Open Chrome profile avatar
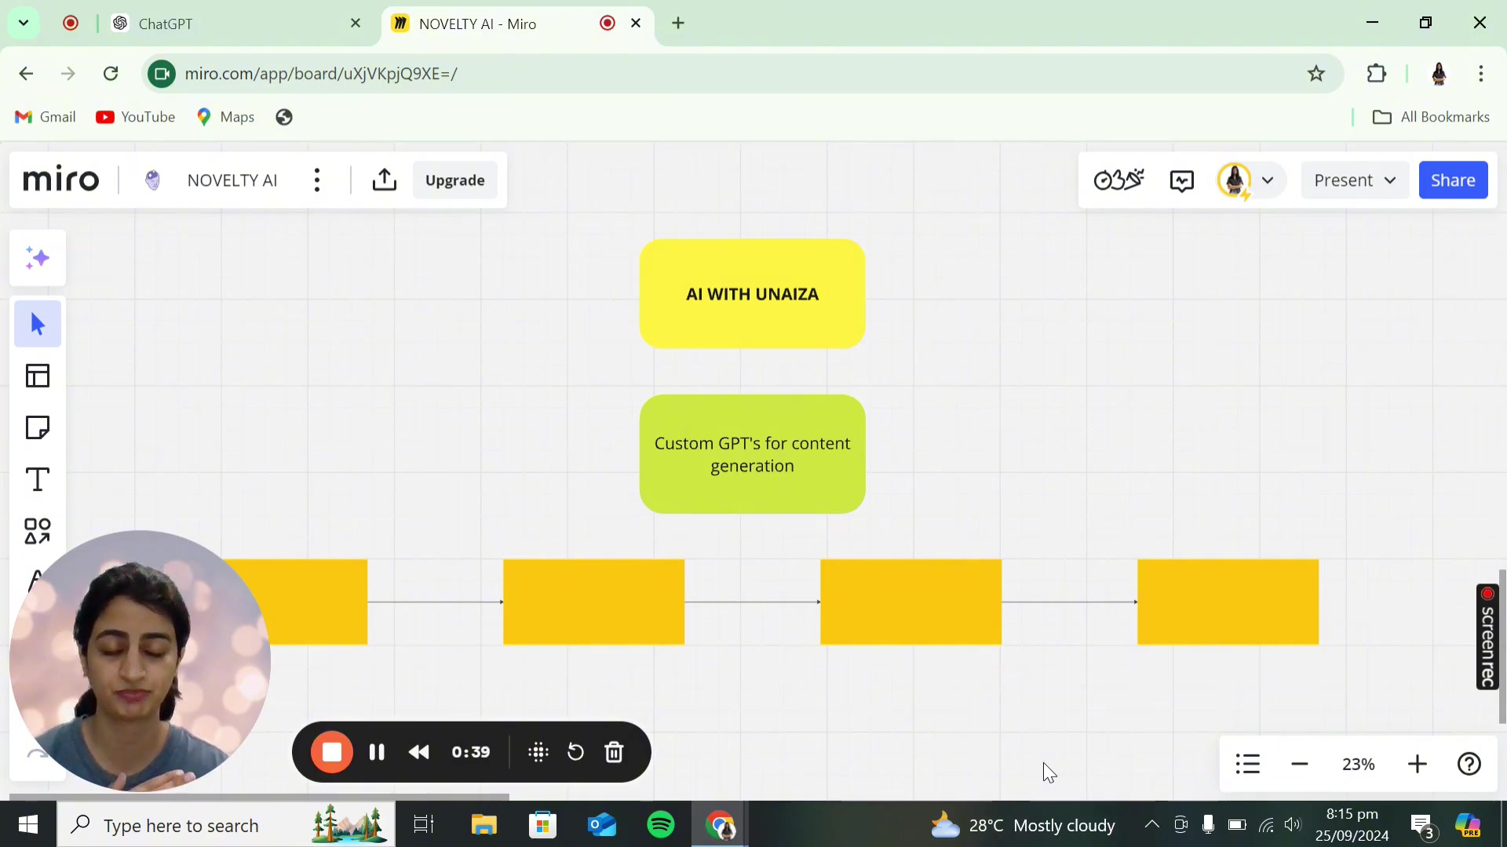The width and height of the screenshot is (1507, 847). (x=1439, y=74)
